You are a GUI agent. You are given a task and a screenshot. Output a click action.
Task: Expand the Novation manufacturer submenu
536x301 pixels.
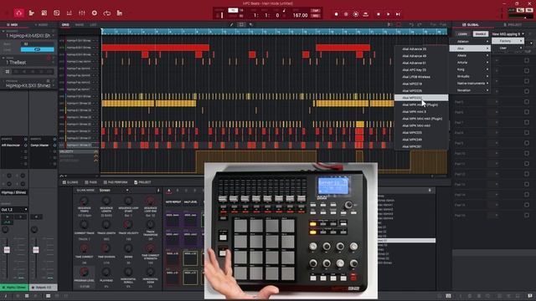coord(470,90)
